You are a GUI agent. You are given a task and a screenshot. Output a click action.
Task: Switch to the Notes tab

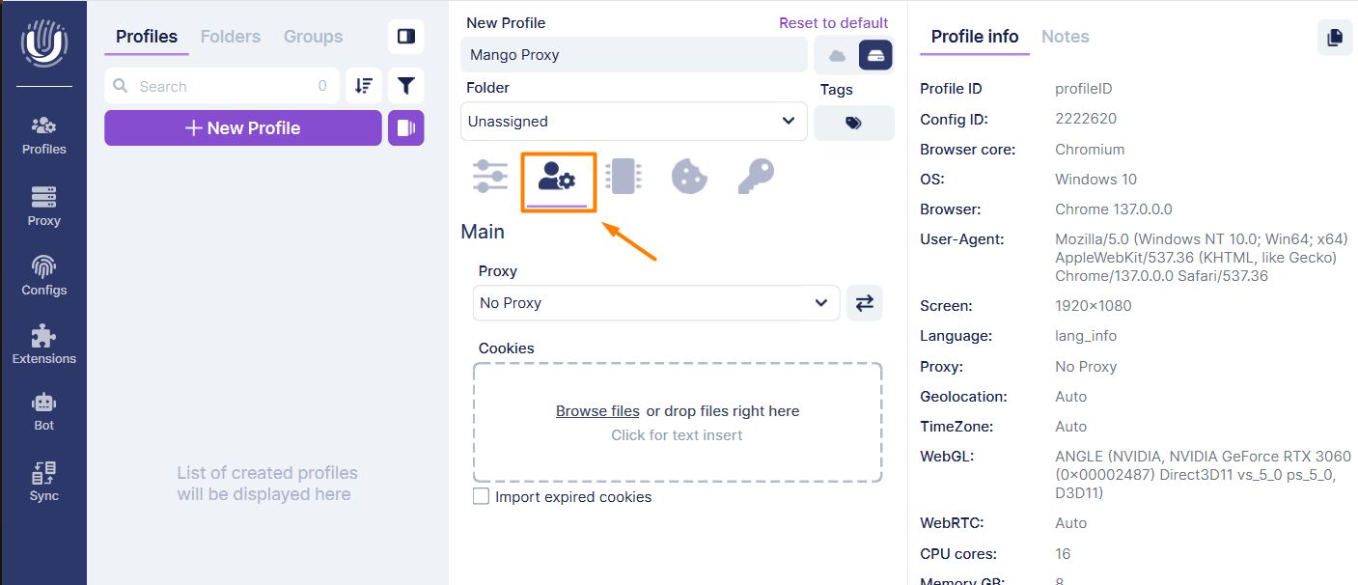pos(1066,37)
